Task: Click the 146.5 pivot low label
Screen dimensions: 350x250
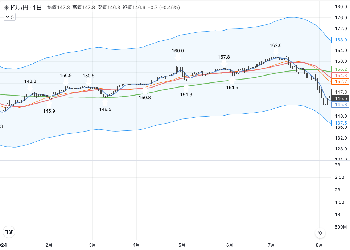Action: pos(105,109)
